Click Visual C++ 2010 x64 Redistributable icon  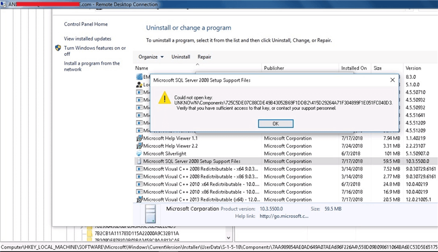coord(139,184)
